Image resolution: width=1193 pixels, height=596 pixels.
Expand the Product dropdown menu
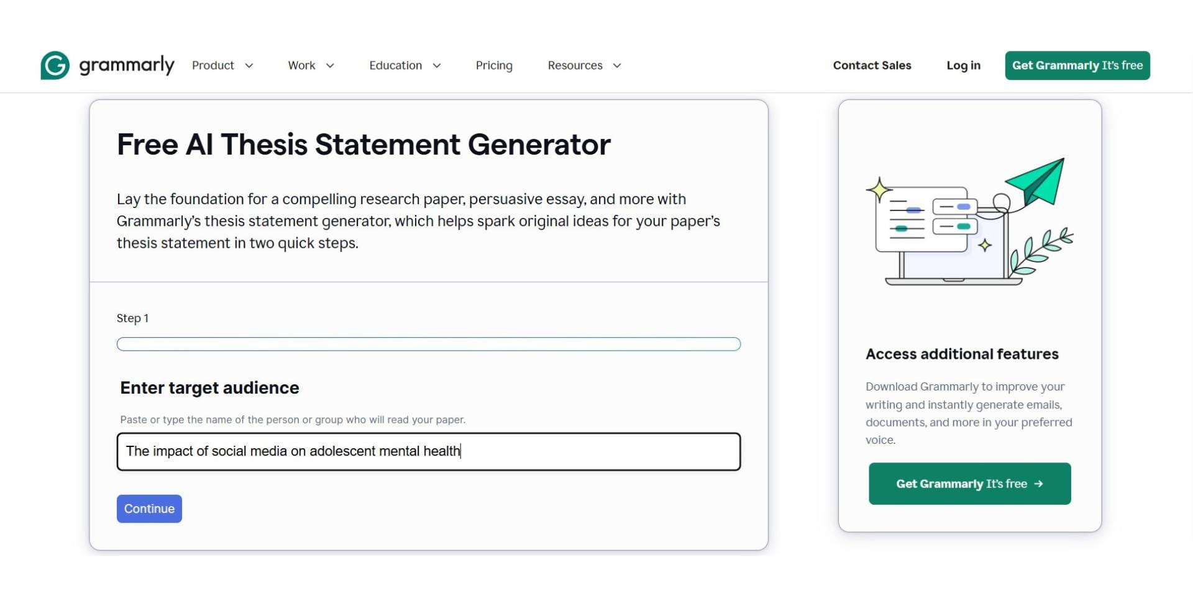[222, 65]
